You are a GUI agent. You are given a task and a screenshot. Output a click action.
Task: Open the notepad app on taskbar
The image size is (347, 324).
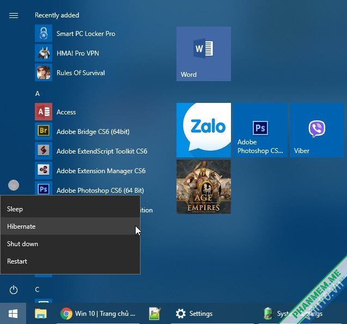[x=155, y=314]
